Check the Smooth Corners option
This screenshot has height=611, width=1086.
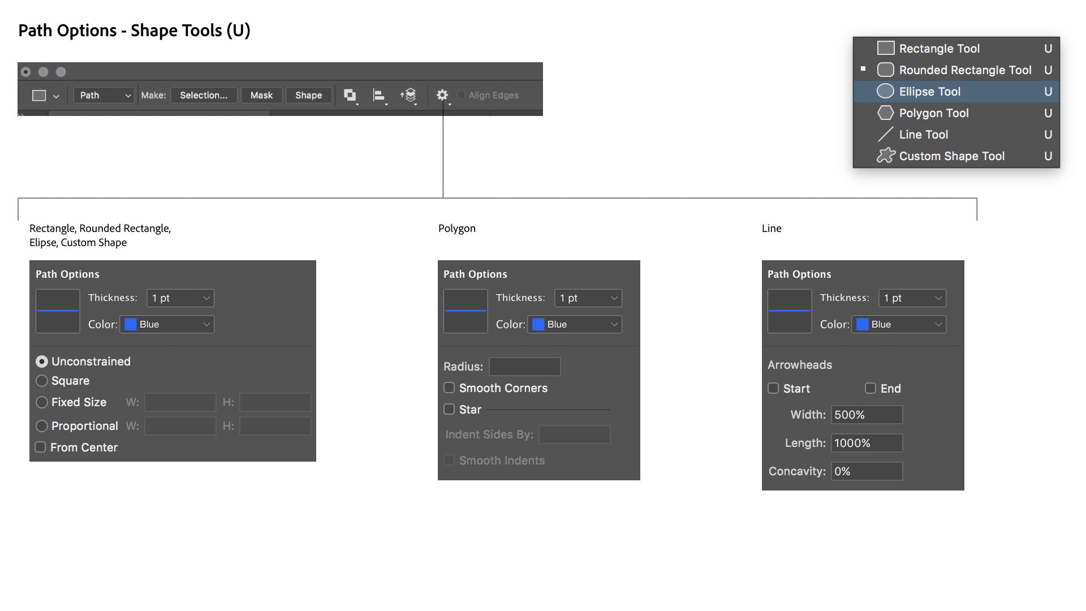pos(449,388)
